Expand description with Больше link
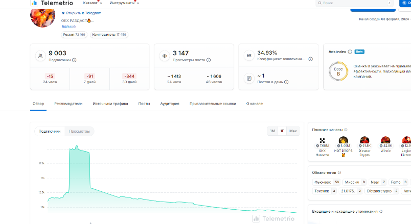This screenshot has height=224, width=411. coord(68,26)
